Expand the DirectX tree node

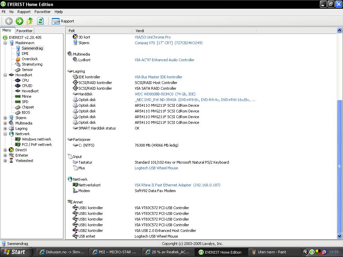[x=5, y=150]
